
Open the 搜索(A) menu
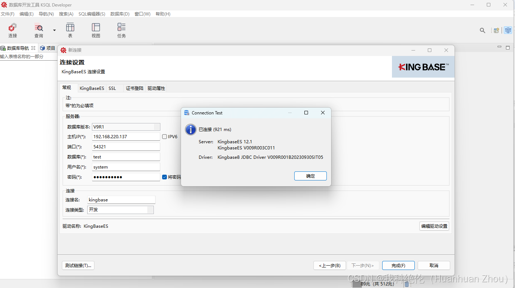66,14
